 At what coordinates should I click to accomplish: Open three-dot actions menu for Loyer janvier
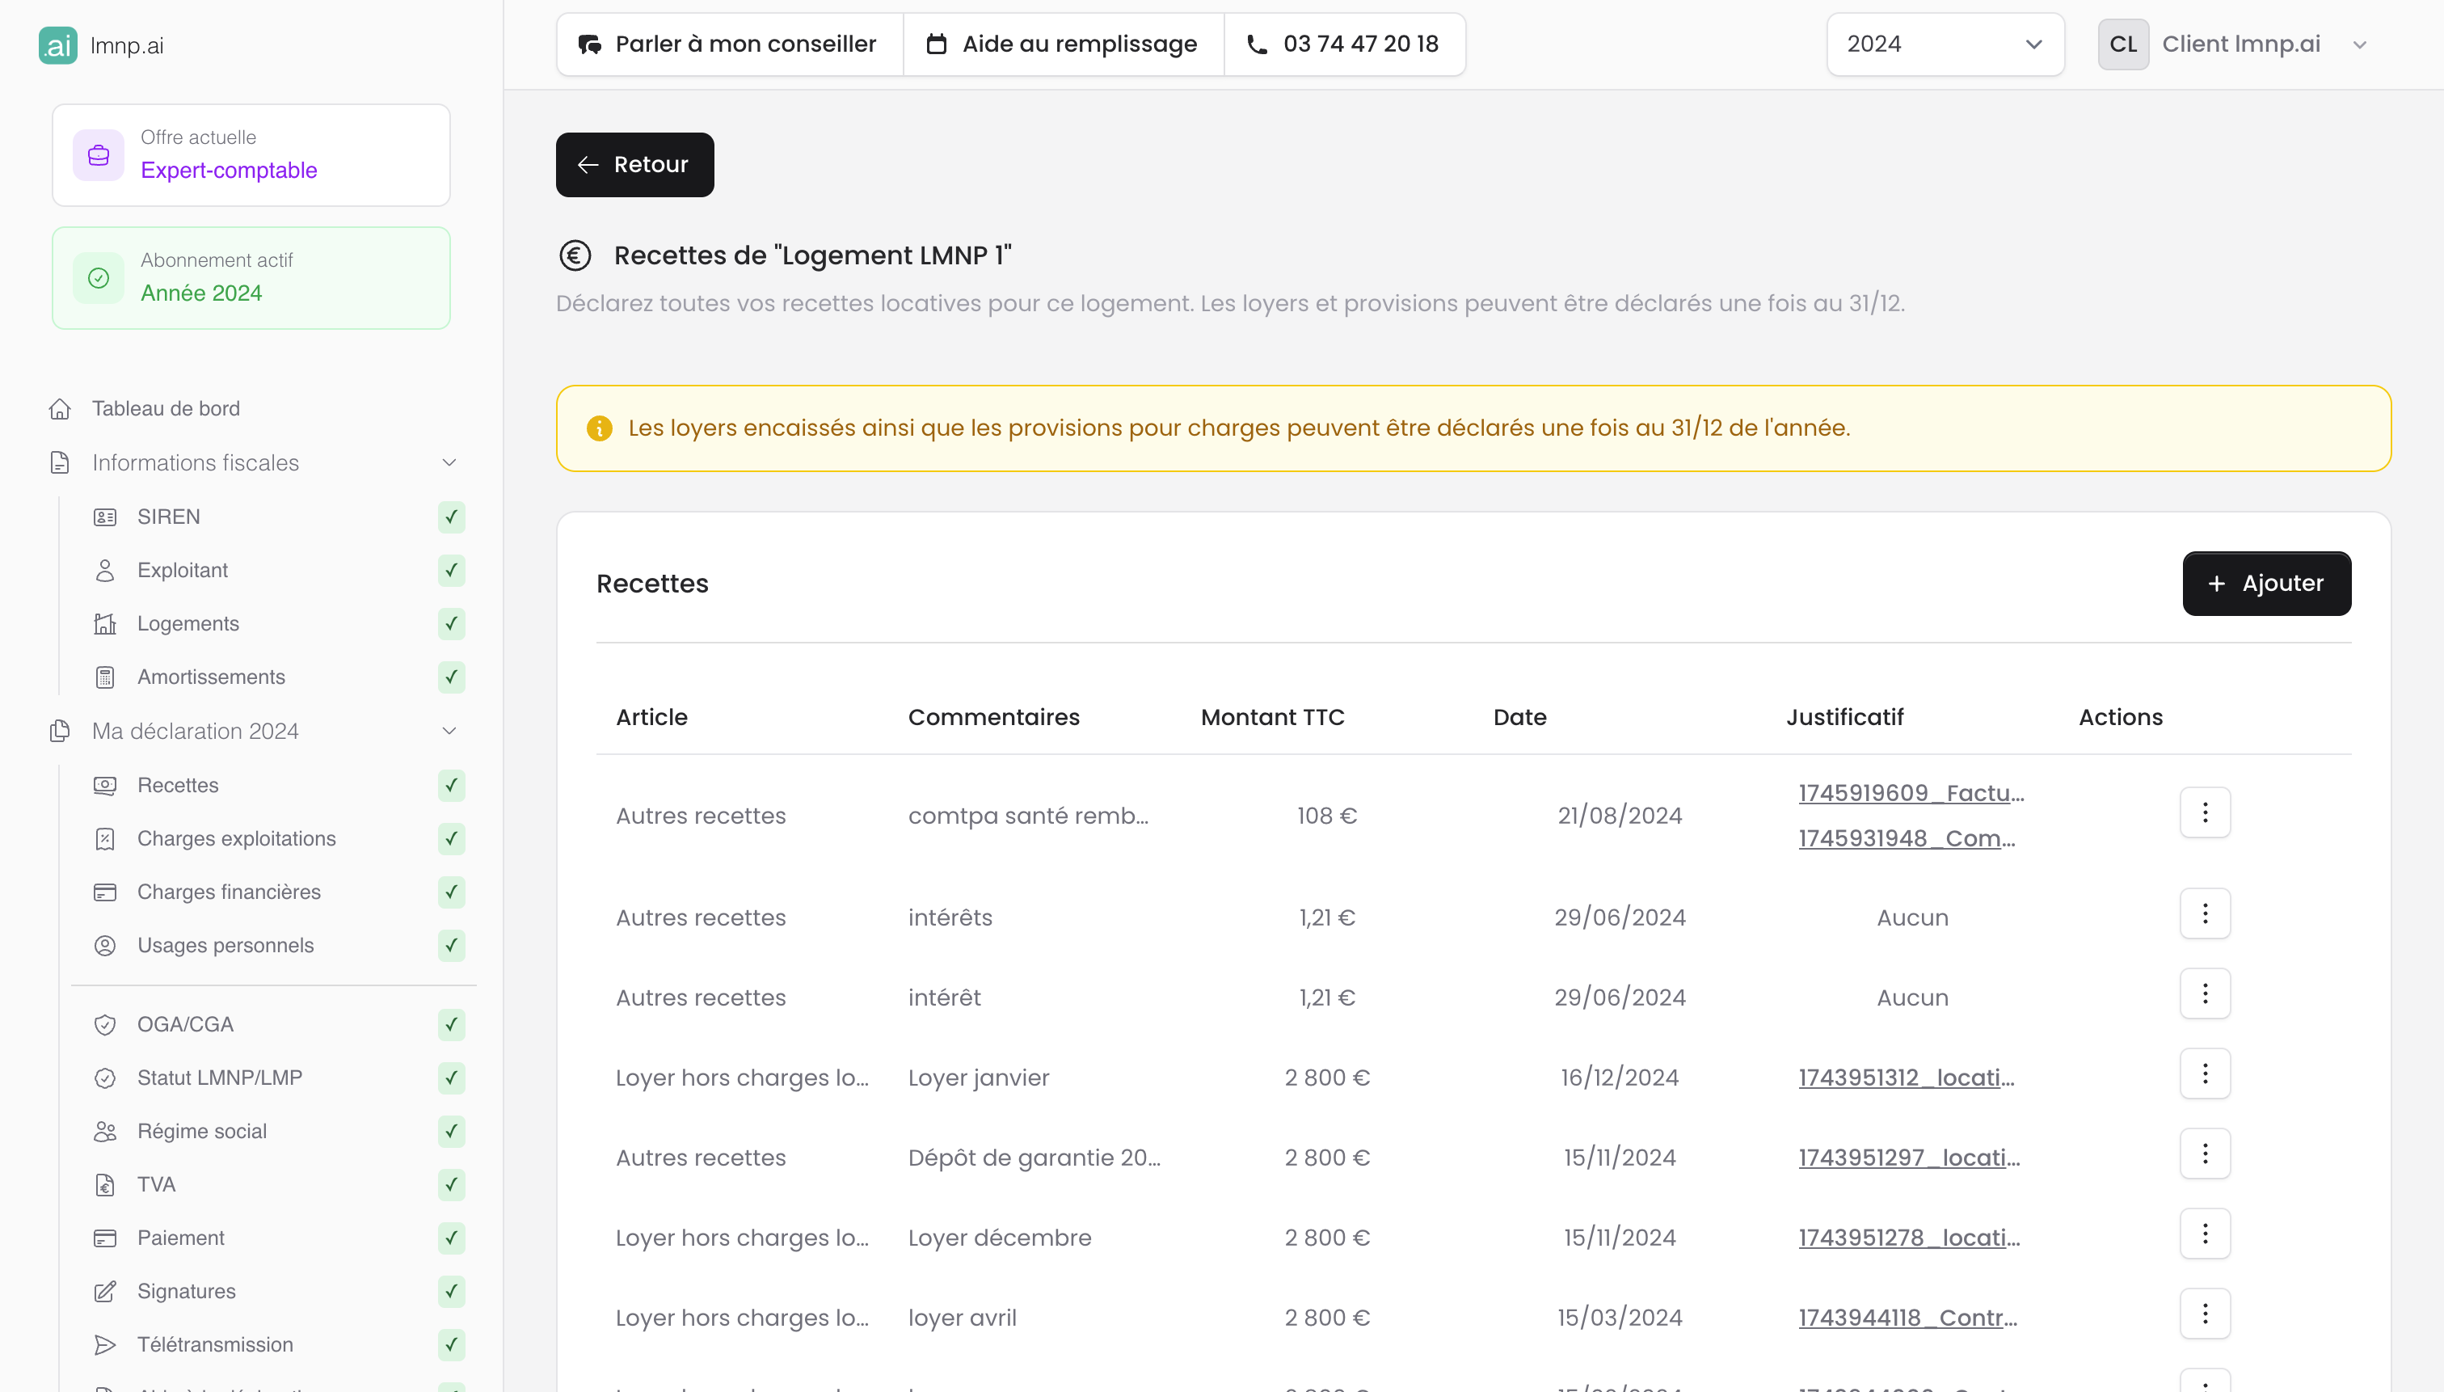click(2204, 1074)
